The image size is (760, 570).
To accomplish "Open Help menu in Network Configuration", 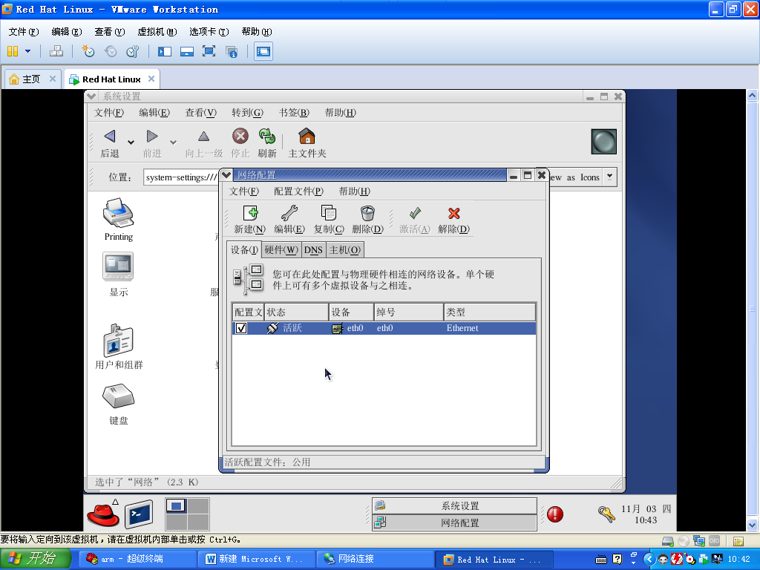I will (x=354, y=191).
